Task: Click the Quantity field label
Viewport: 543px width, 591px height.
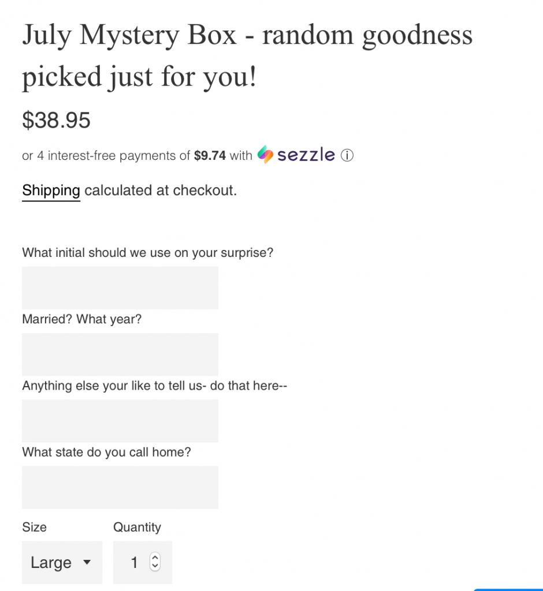Action: coord(137,527)
